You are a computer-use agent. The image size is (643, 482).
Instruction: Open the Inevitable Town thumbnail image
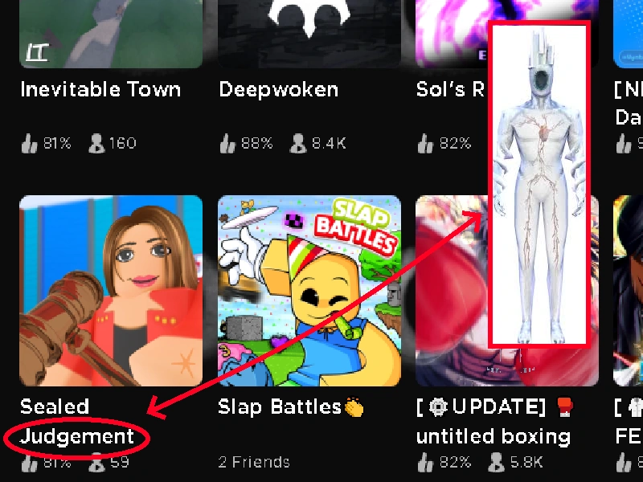click(x=111, y=34)
